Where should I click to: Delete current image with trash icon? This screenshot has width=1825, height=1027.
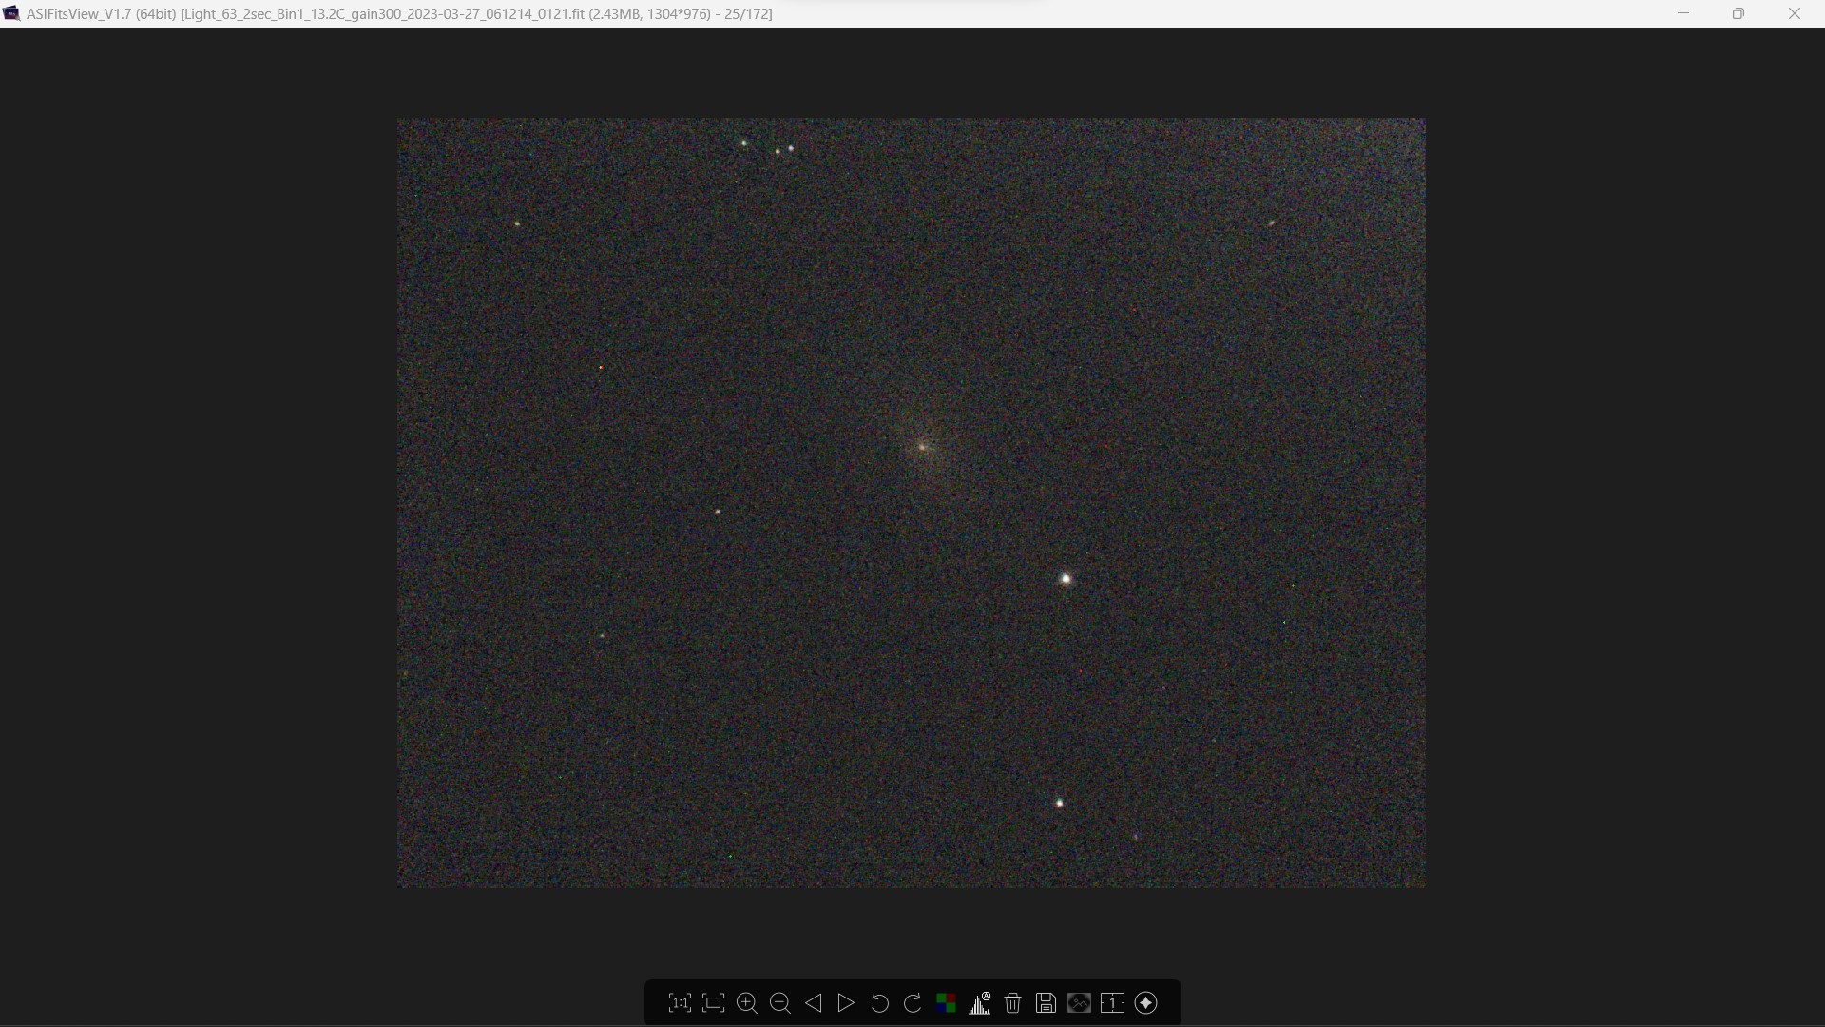(1013, 1003)
